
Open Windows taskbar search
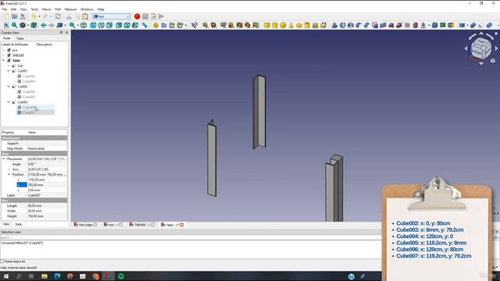19,276
